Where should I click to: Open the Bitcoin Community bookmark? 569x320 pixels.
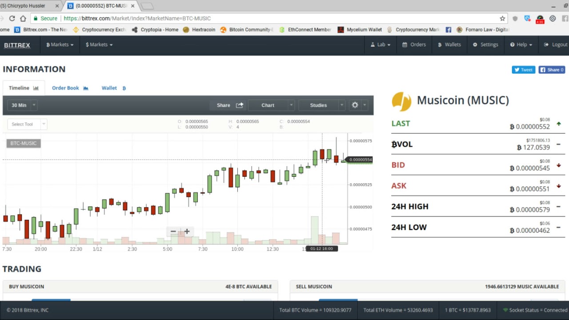pos(247,30)
